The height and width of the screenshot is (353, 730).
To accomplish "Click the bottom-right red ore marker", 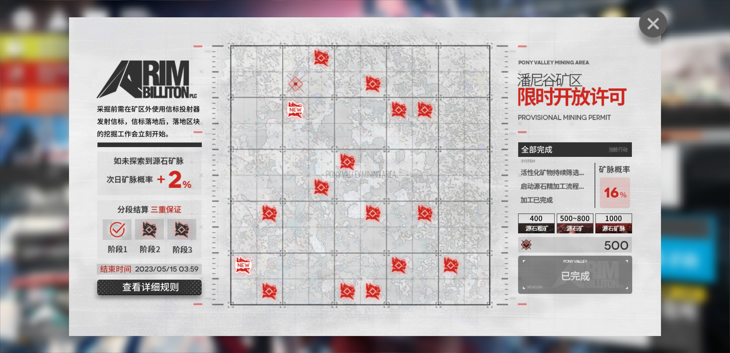I will point(451,265).
